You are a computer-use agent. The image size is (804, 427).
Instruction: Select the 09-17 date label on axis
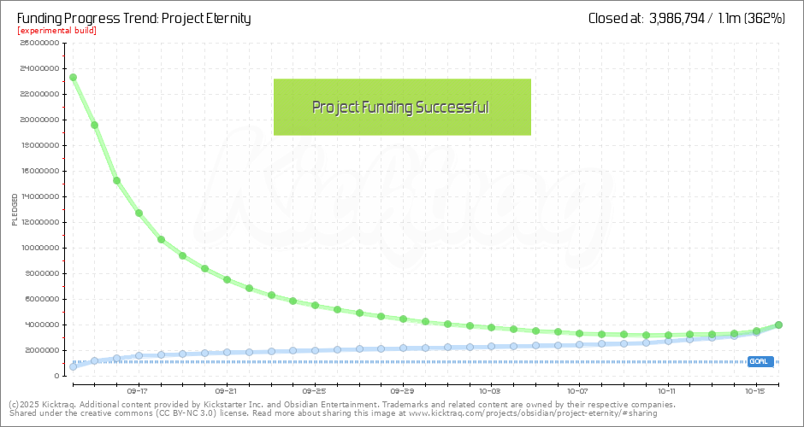137,392
